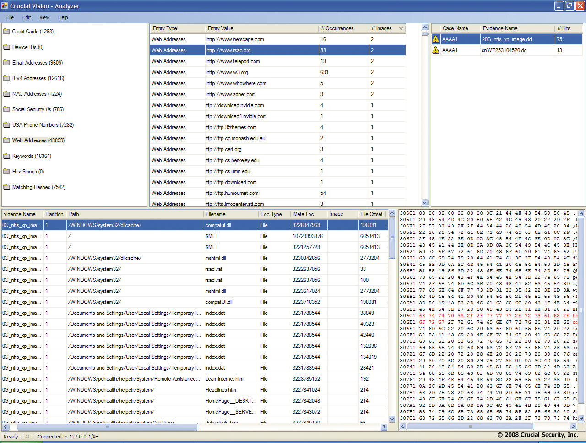Select the IPv4 Addresses category
Viewport: 586px width, 443px height.
click(38, 78)
